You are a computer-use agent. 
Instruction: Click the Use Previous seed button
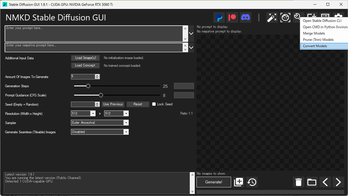tap(113, 104)
